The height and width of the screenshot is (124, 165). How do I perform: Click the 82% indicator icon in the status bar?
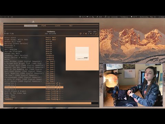(97, 17)
